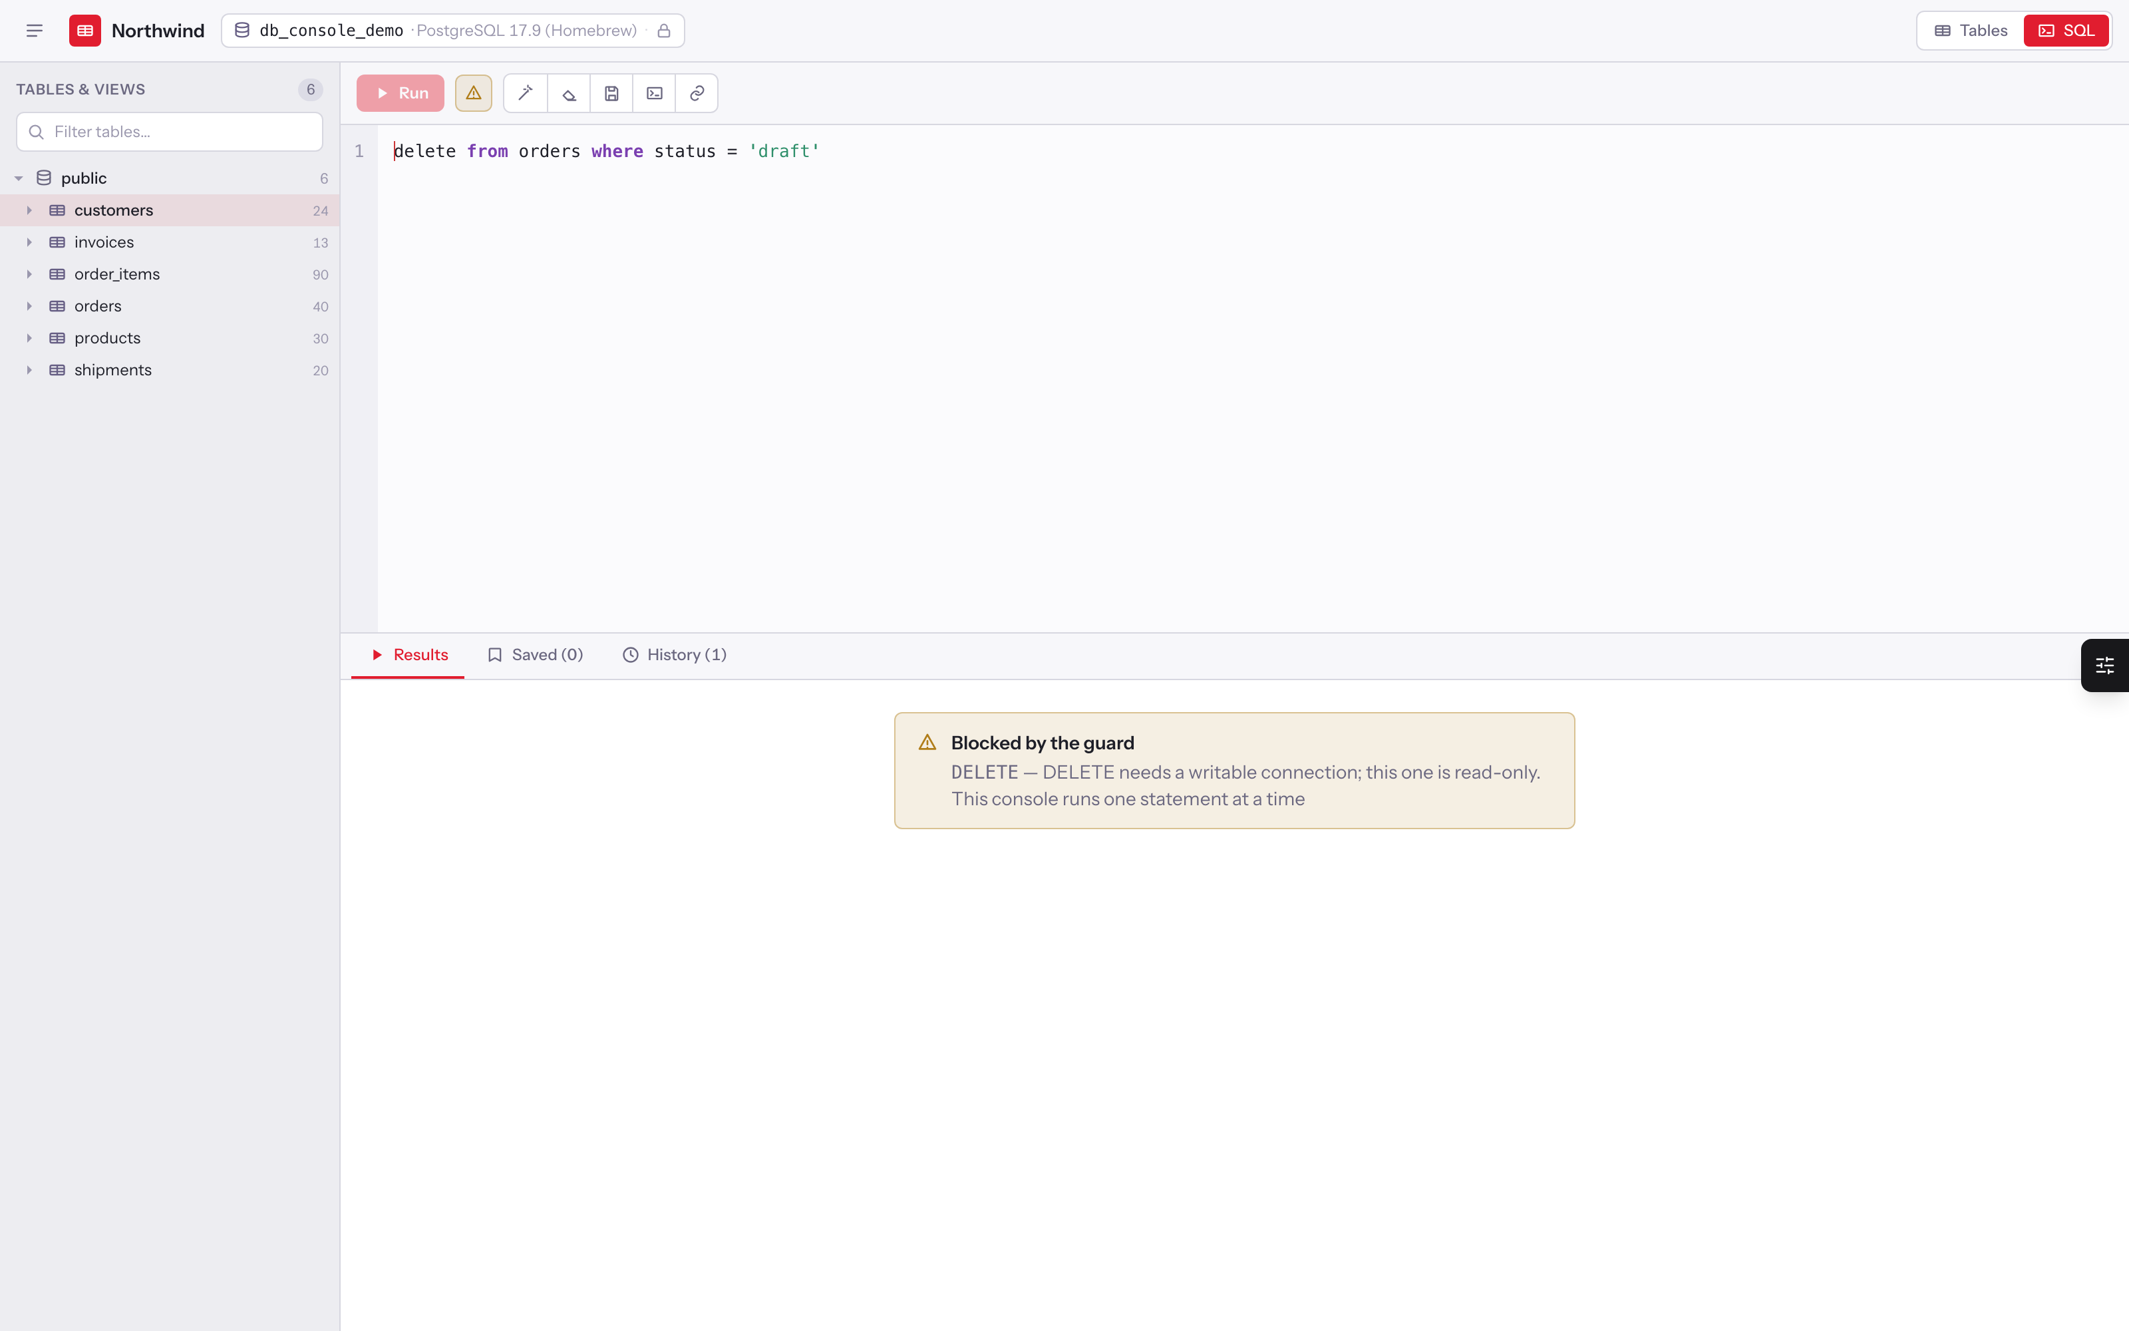Click the 'Blocked by the guard' heading
Image resolution: width=2129 pixels, height=1331 pixels.
(1043, 743)
